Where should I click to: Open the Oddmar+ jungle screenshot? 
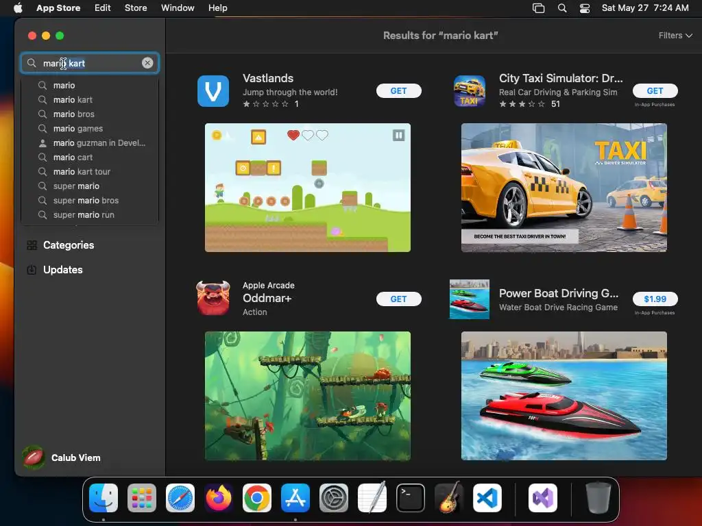pos(308,396)
